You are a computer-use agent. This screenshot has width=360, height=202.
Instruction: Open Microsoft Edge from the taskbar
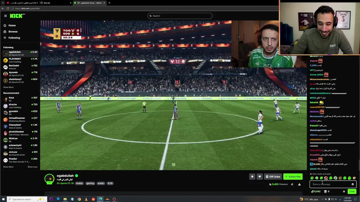(100, 199)
